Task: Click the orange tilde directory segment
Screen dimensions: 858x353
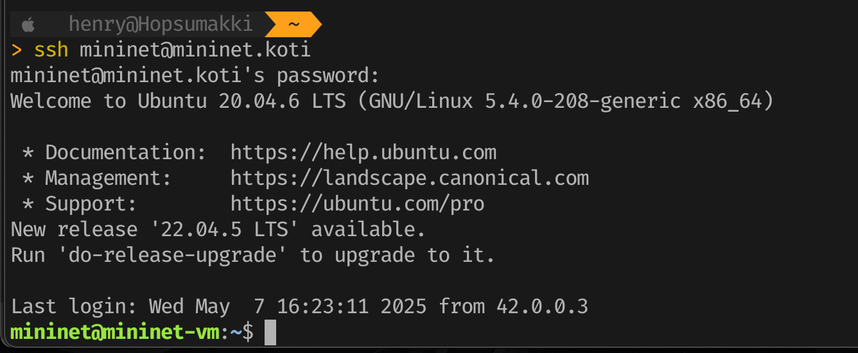Action: click(x=293, y=25)
